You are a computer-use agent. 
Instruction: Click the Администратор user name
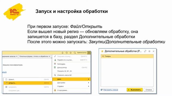(x=82, y=53)
